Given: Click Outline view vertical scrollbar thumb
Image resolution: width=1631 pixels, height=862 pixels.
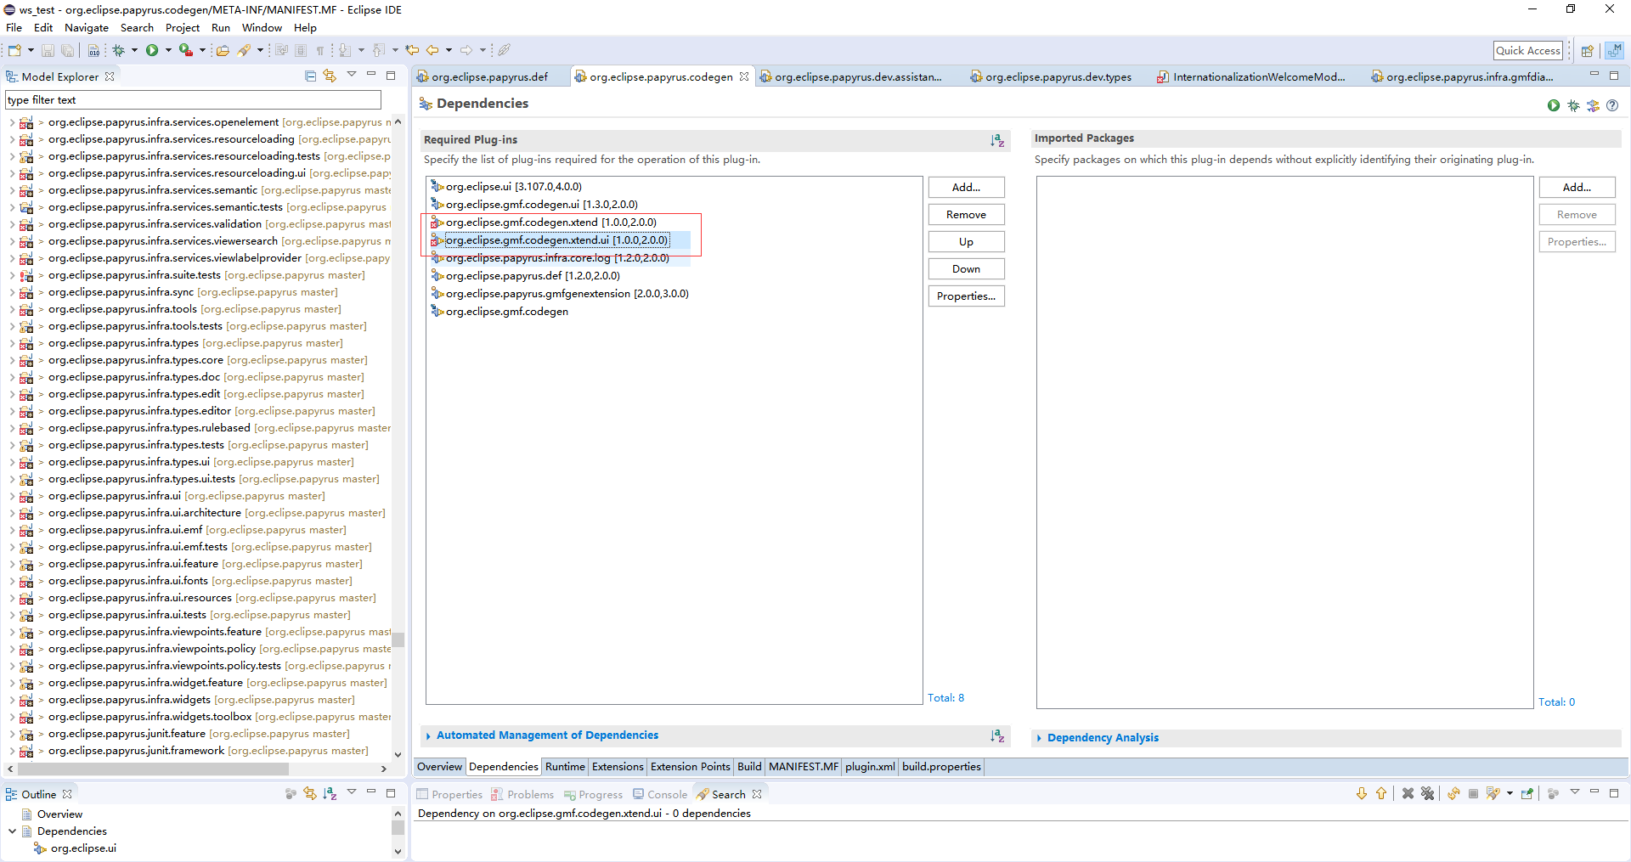Looking at the screenshot, I should coord(398,827).
